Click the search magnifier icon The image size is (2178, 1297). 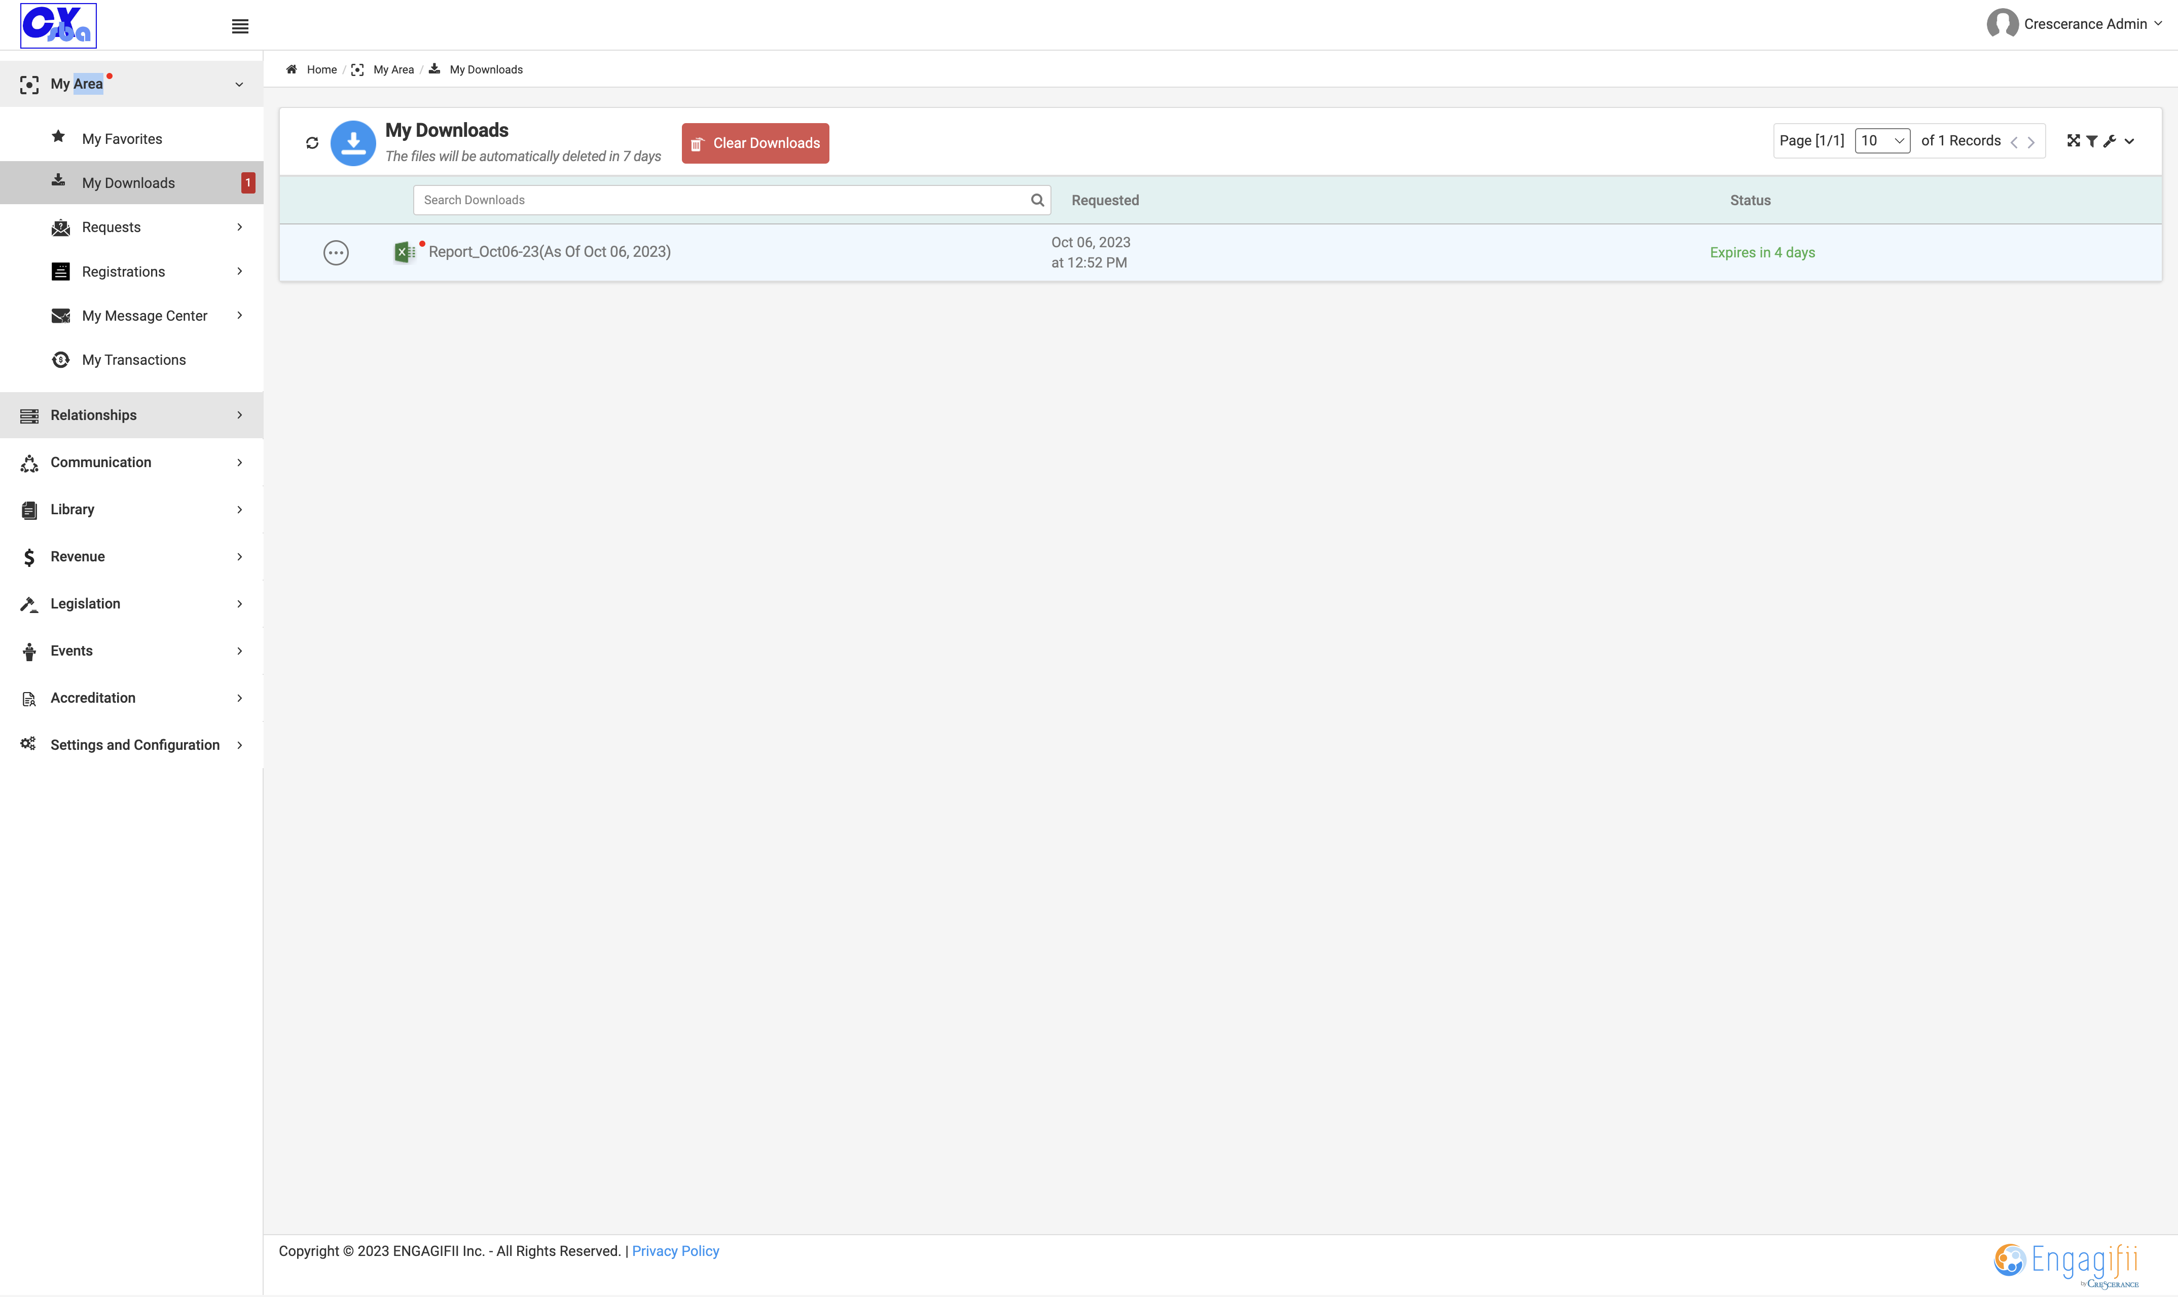pyautogui.click(x=1037, y=200)
